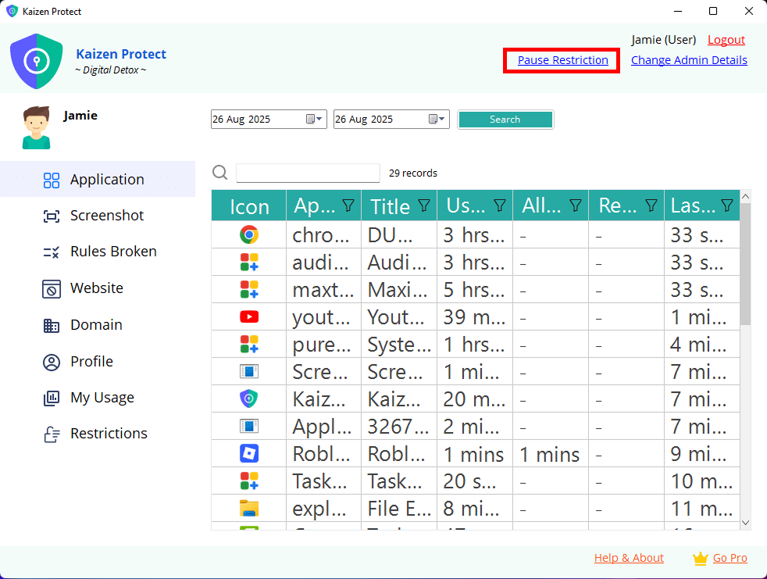
Task: Click the table's vertical scrollbar down arrow
Action: [745, 523]
